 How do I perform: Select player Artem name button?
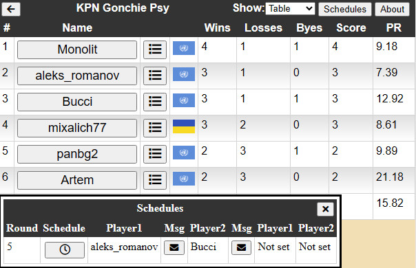[x=77, y=180]
